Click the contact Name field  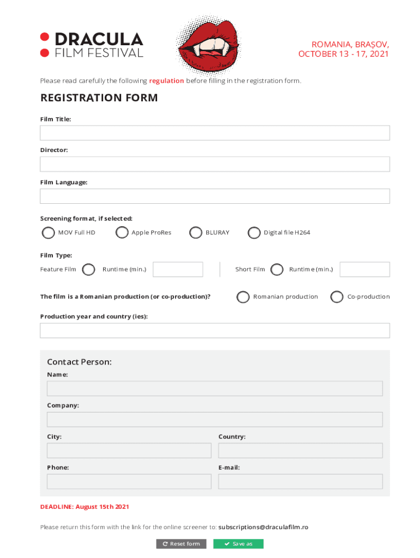click(214, 389)
